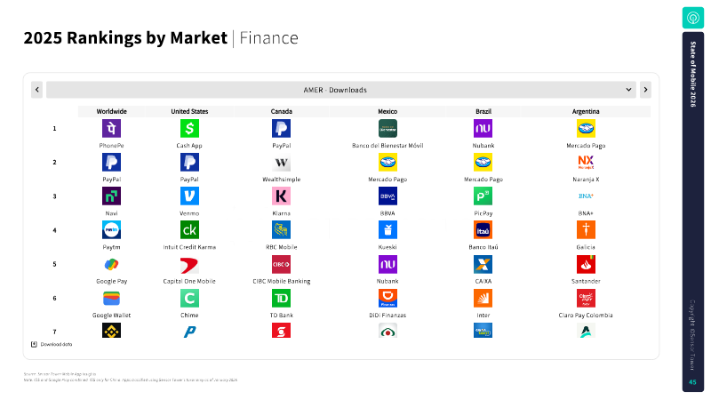Click the United States column header
The image size is (711, 400).
[189, 111]
